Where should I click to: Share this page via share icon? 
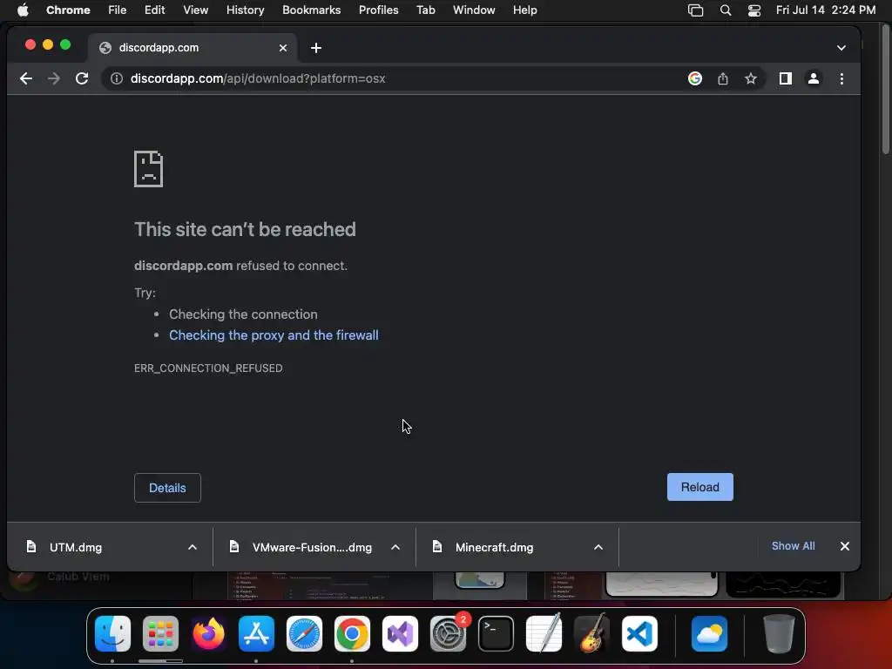pyautogui.click(x=722, y=78)
